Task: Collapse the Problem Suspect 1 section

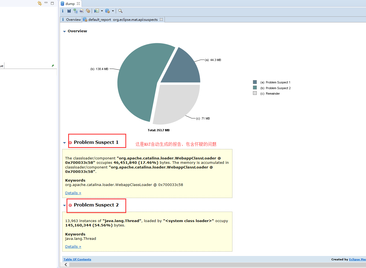Action: (x=65, y=143)
